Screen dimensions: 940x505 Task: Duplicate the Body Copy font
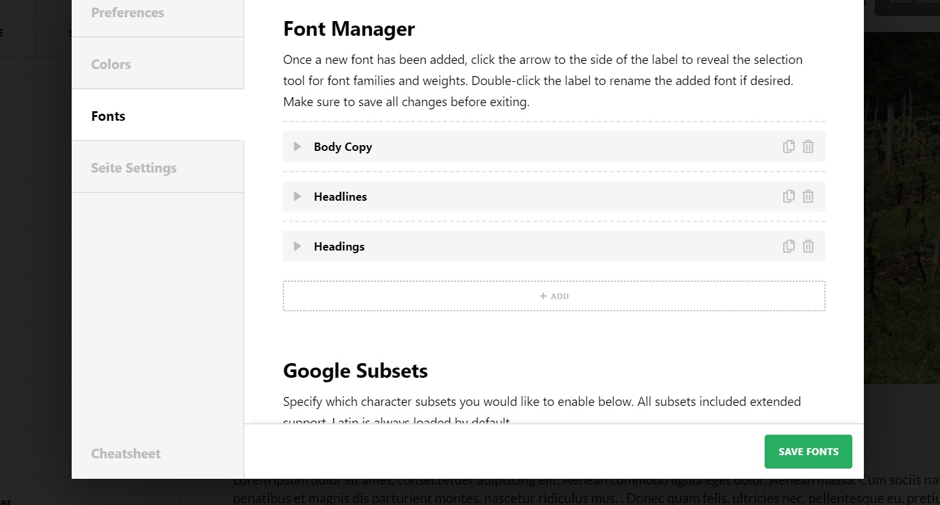pos(789,146)
